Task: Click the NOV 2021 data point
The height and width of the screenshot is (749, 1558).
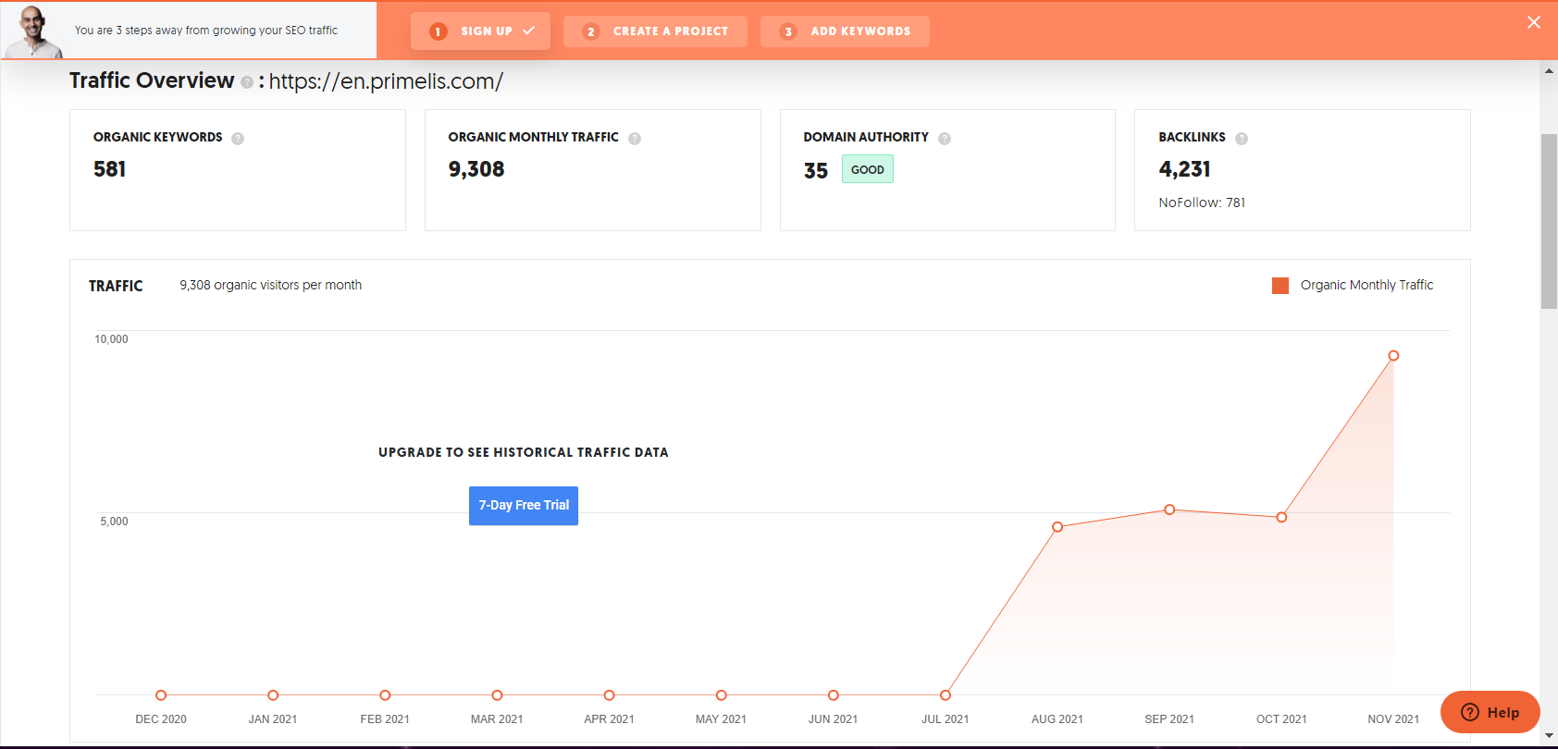Action: pyautogui.click(x=1393, y=356)
